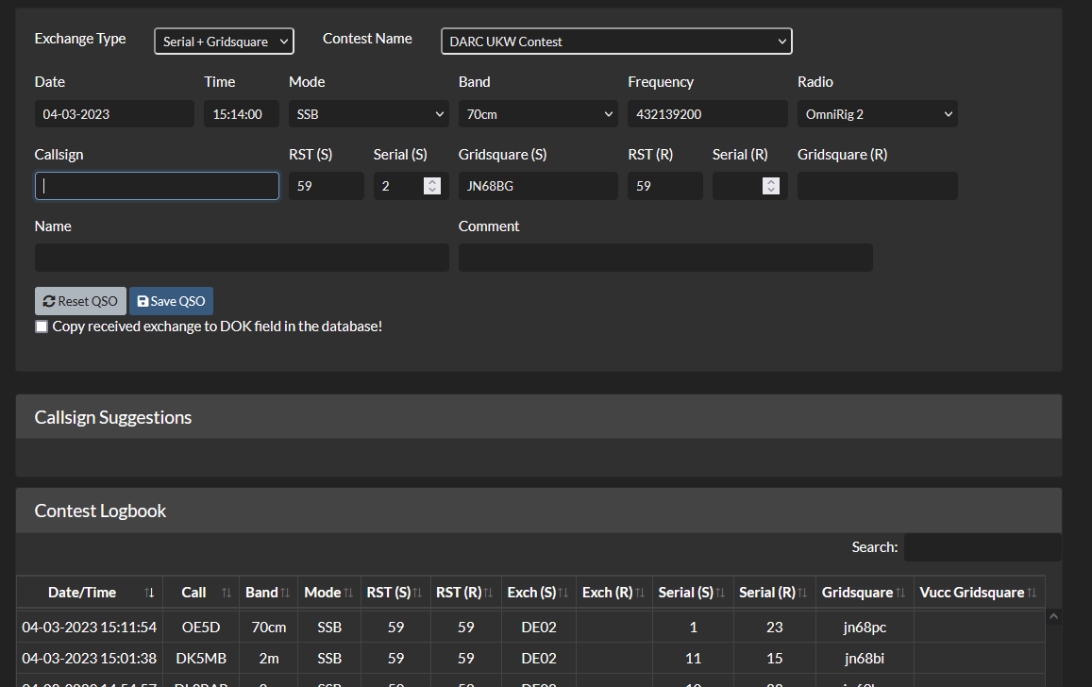Viewport: 1092px width, 687px height.
Task: Sort logbook using the Serial (S) sort icon
Action: click(722, 592)
